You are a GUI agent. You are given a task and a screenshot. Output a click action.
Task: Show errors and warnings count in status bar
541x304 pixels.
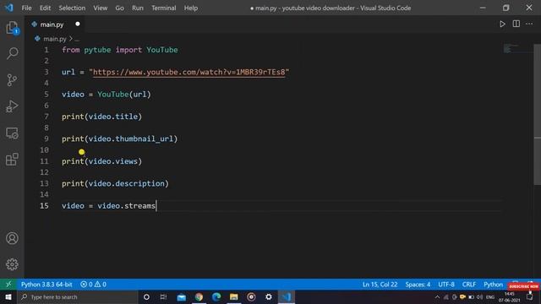click(x=93, y=285)
